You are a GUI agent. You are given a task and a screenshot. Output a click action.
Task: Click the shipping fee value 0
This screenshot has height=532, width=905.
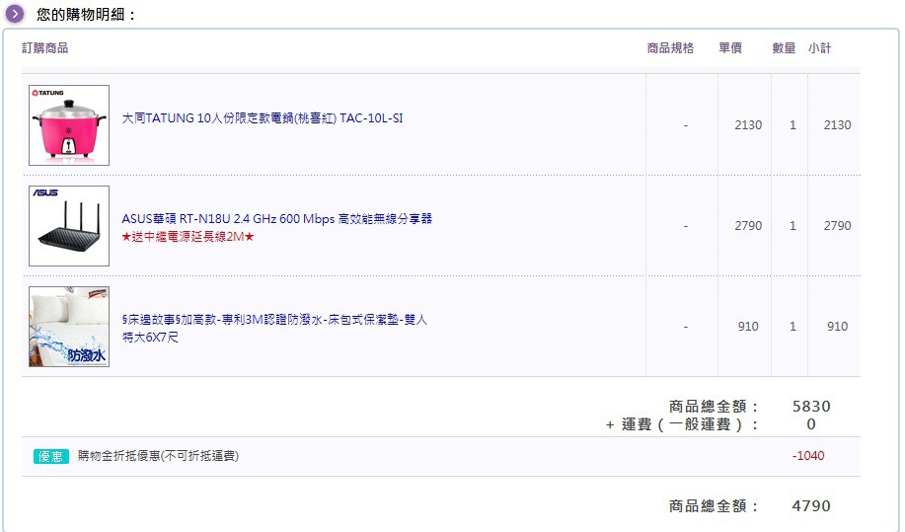tap(811, 424)
